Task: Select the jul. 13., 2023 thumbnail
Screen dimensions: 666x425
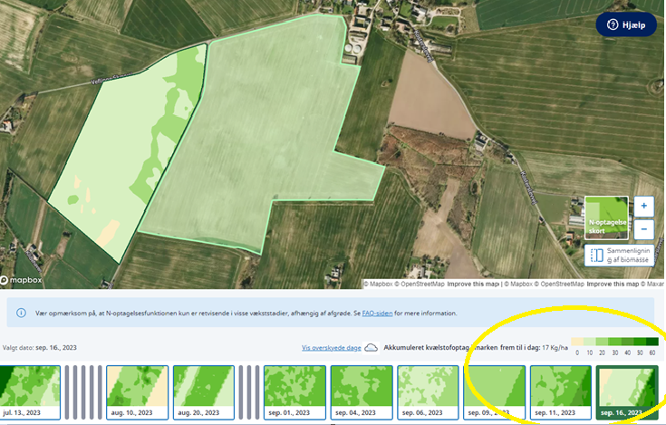Action: (x=30, y=392)
